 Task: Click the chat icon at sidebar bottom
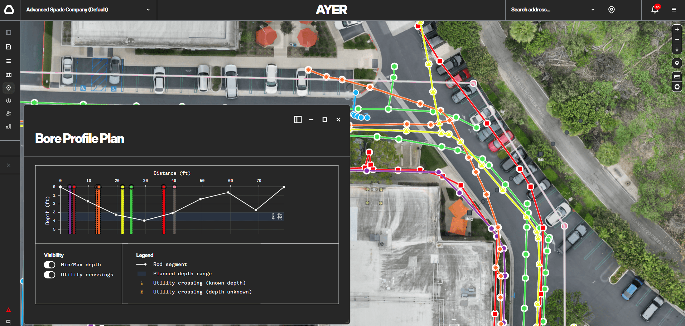[x=9, y=322]
